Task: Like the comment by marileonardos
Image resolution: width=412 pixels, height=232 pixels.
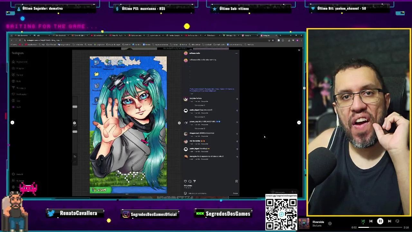Action: tap(237, 141)
